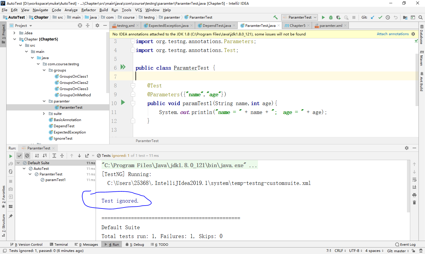425x254 pixels.
Task: Open Terminal tool window
Action: pyautogui.click(x=59, y=245)
